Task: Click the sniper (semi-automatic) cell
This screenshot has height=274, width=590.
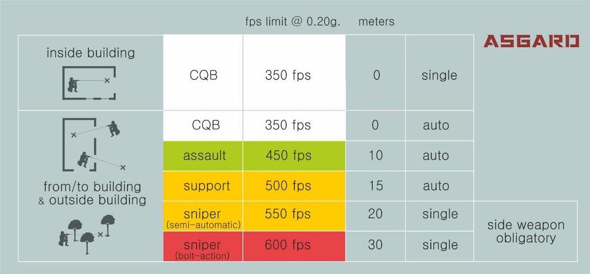Action: [x=203, y=216]
